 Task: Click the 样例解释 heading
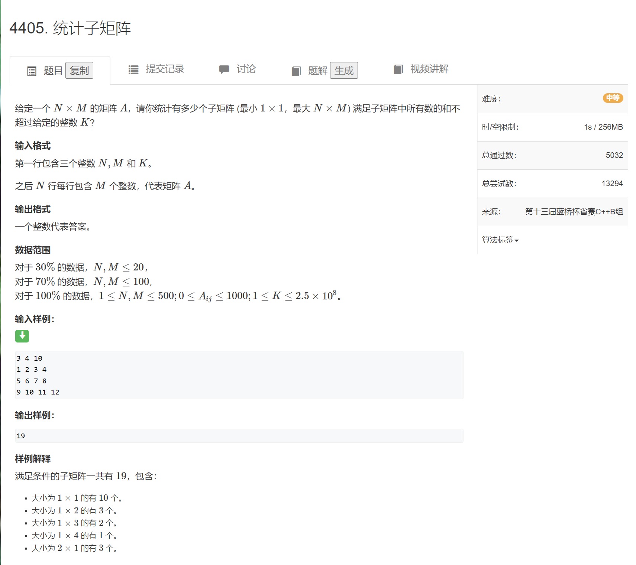point(33,459)
